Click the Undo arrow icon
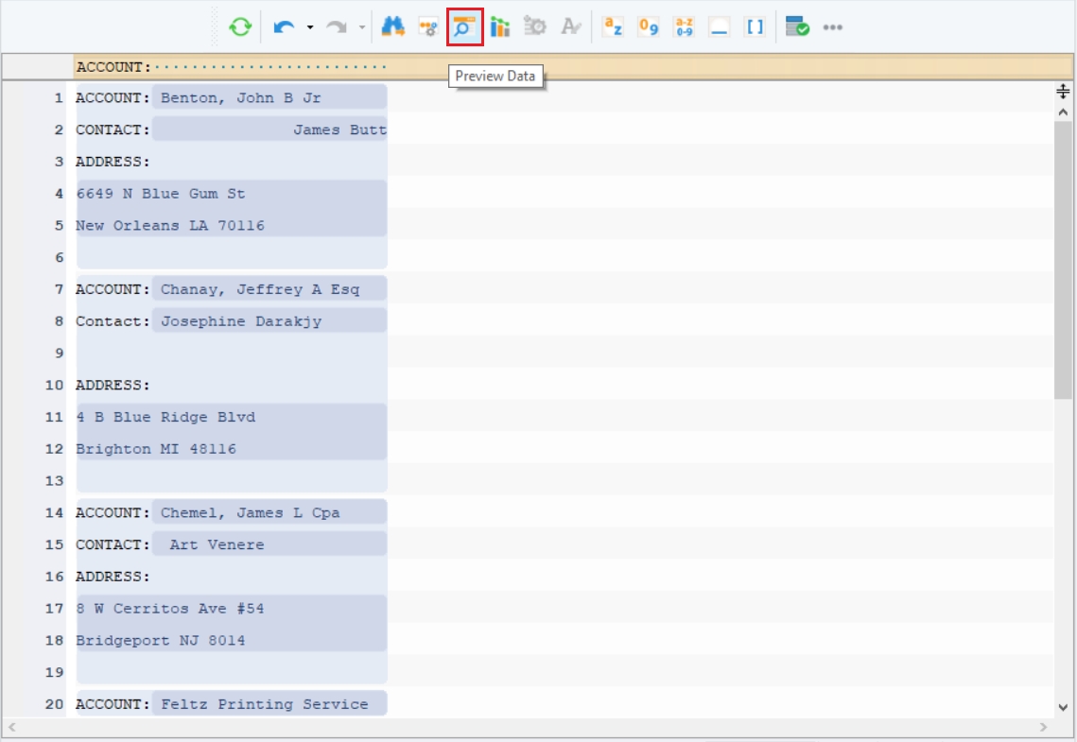Screen dimensions: 1077x742 pos(284,27)
